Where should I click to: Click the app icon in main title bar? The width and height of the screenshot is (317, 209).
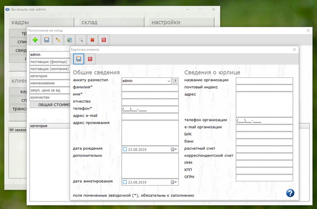8,9
